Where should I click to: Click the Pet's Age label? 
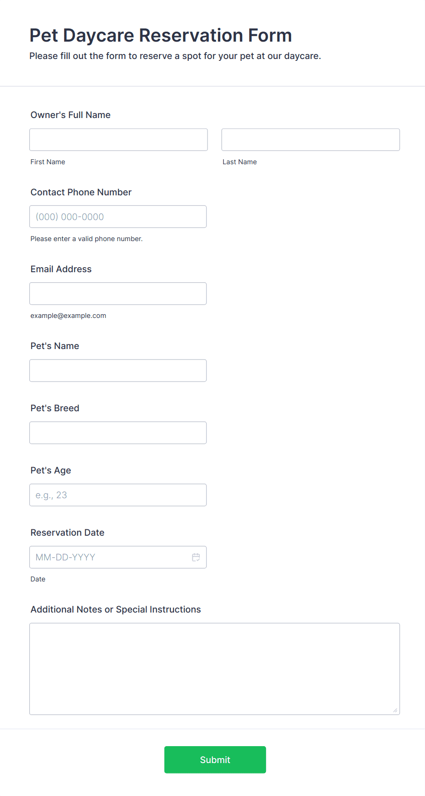point(51,470)
